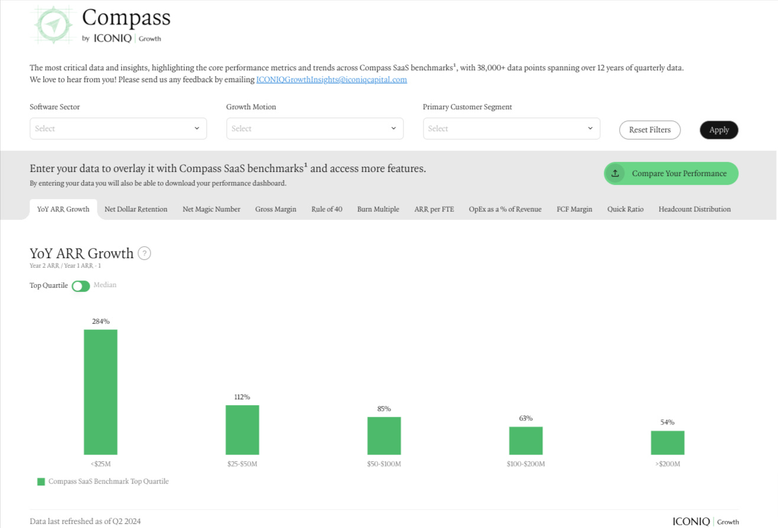Screen dimensions: 778x528
Task: Click the Reset Filters button
Action: coord(650,130)
